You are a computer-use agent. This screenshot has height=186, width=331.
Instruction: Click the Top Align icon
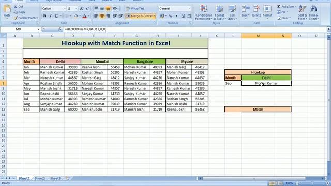pos(96,8)
